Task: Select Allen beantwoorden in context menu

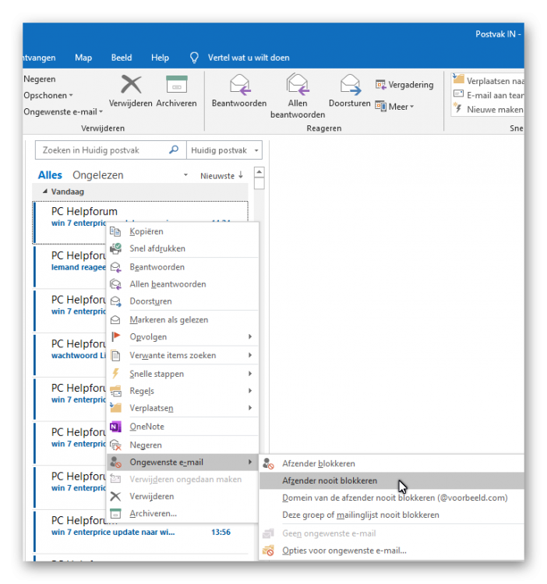Action: coord(183,284)
